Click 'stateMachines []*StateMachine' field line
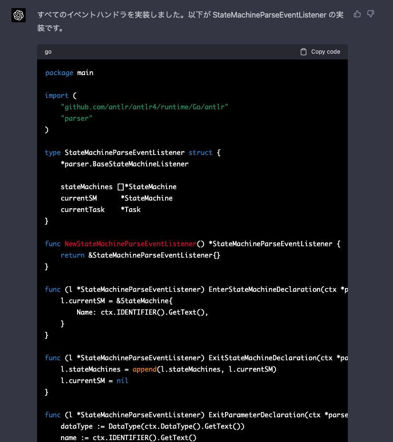393x442 pixels. (x=118, y=187)
